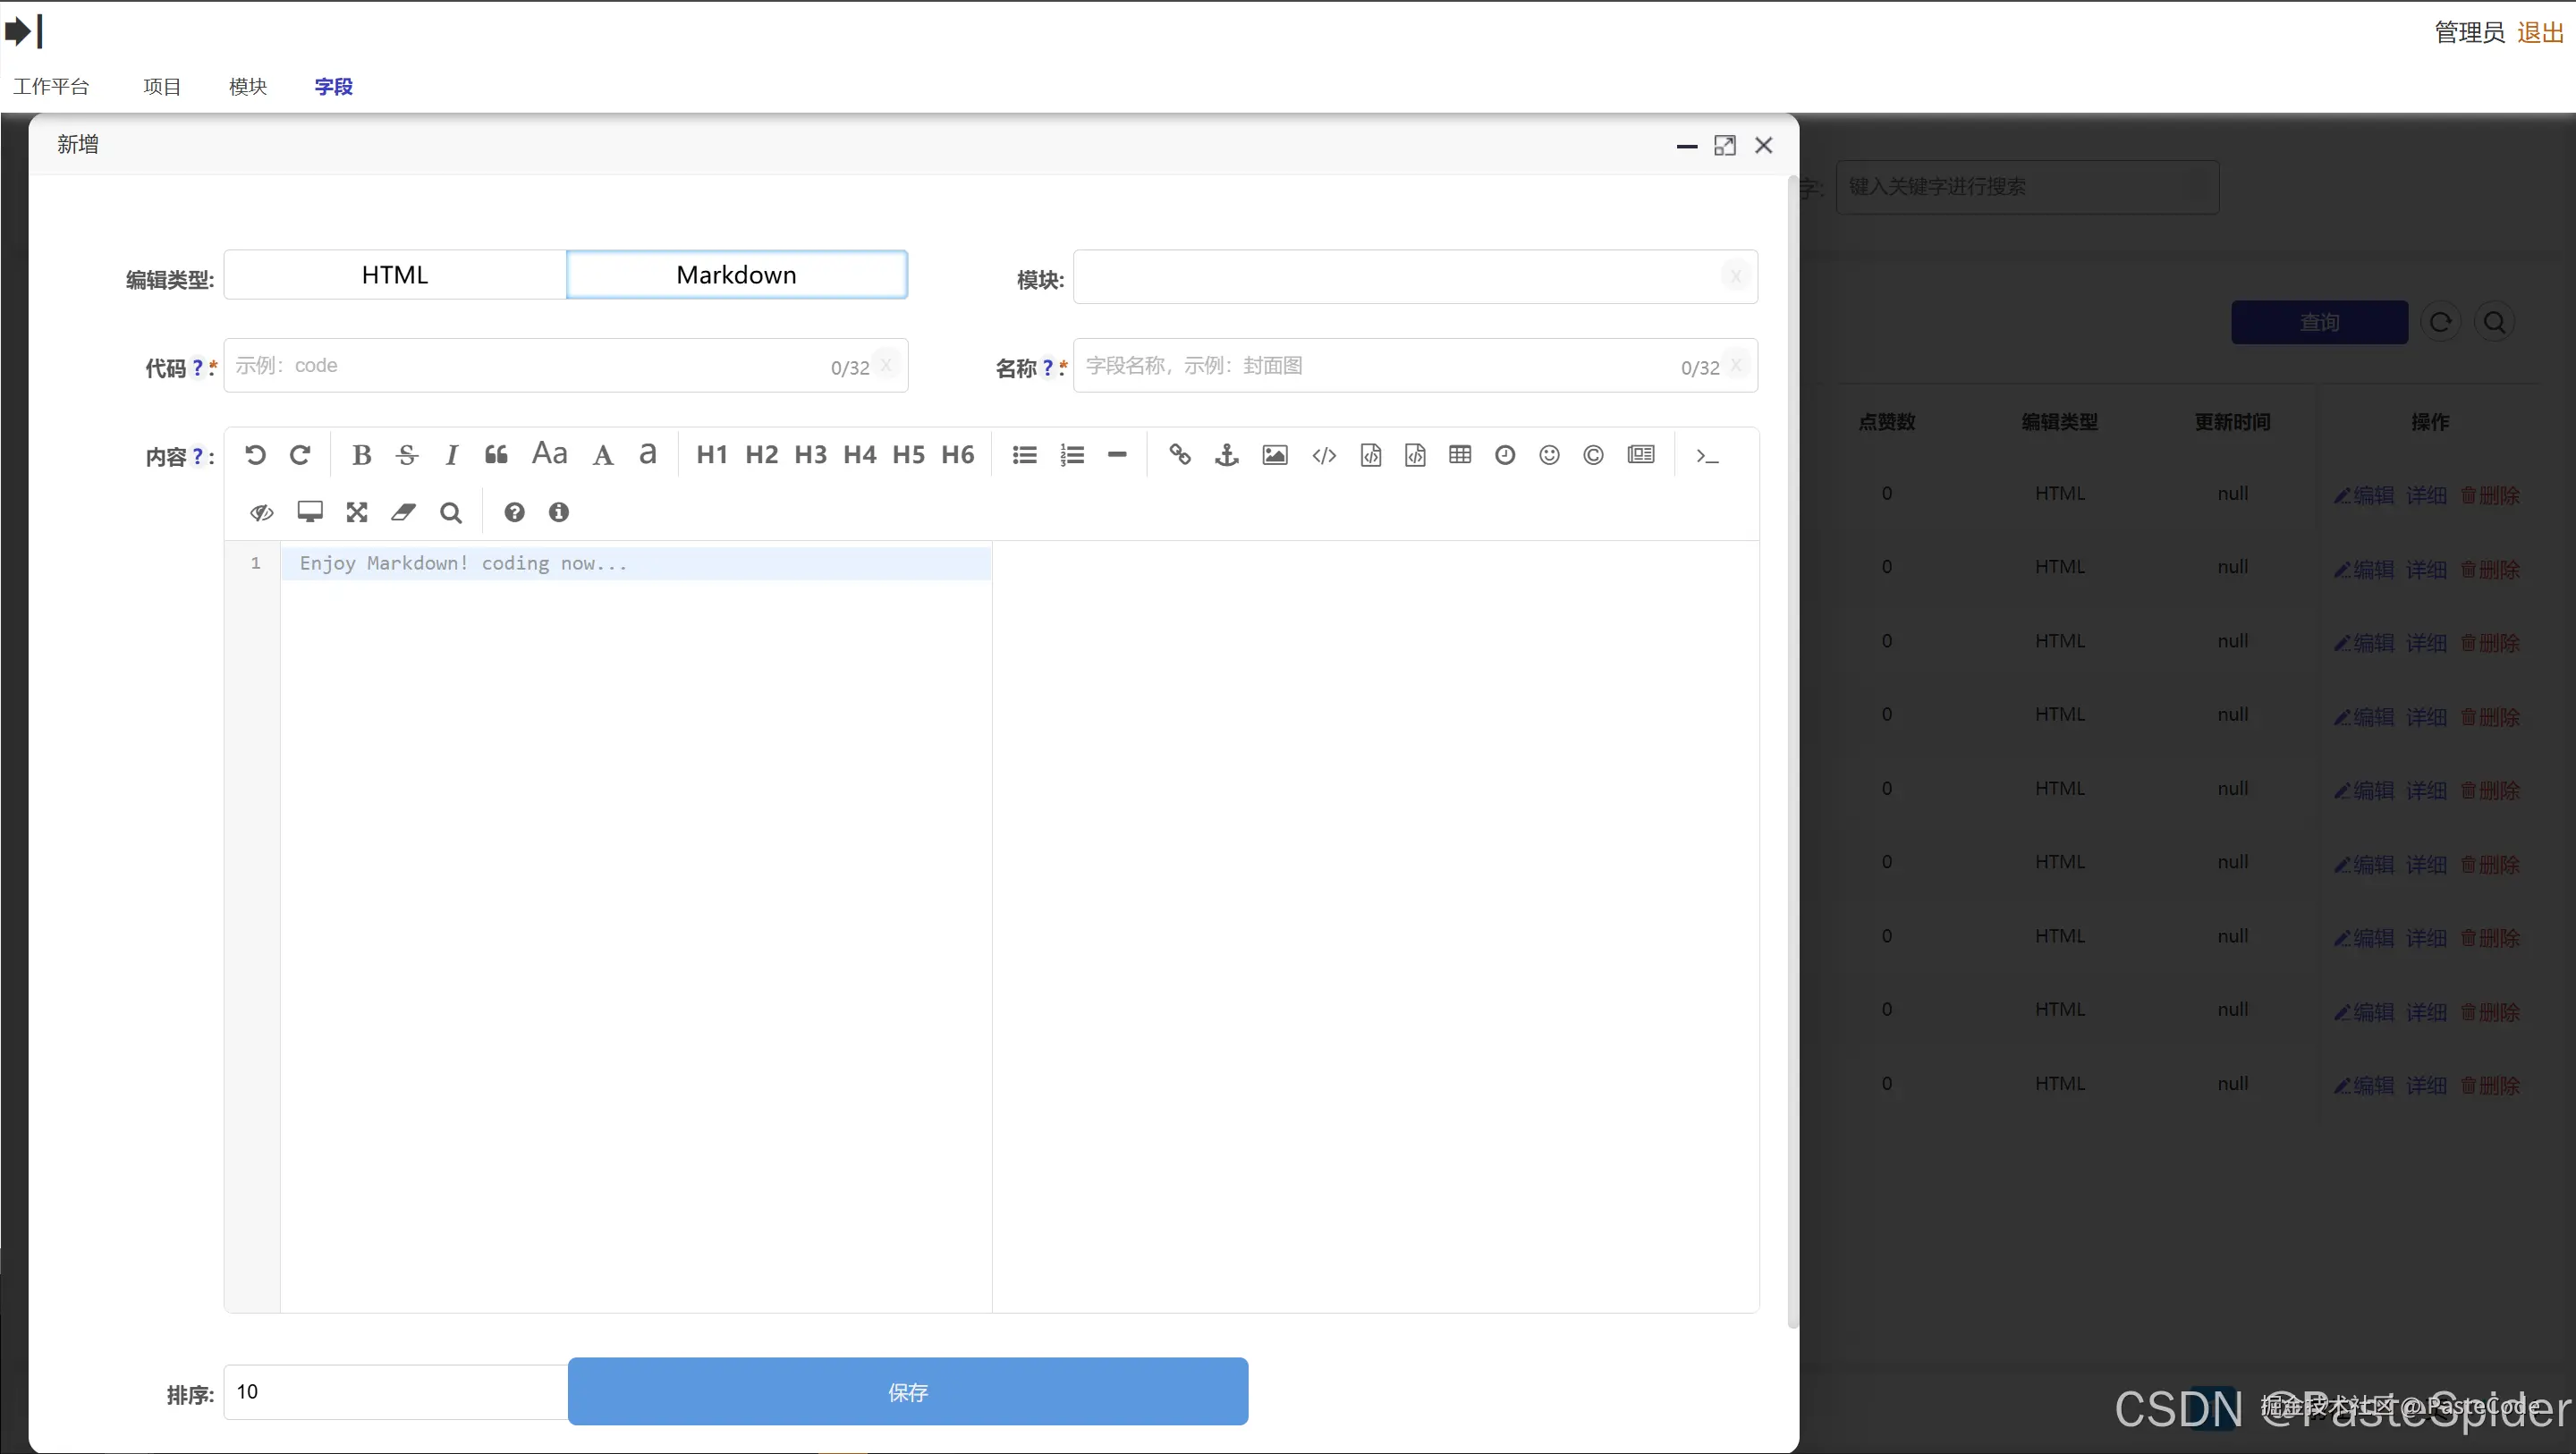Image resolution: width=2576 pixels, height=1454 pixels.
Task: Apply the H1 heading
Action: click(711, 456)
